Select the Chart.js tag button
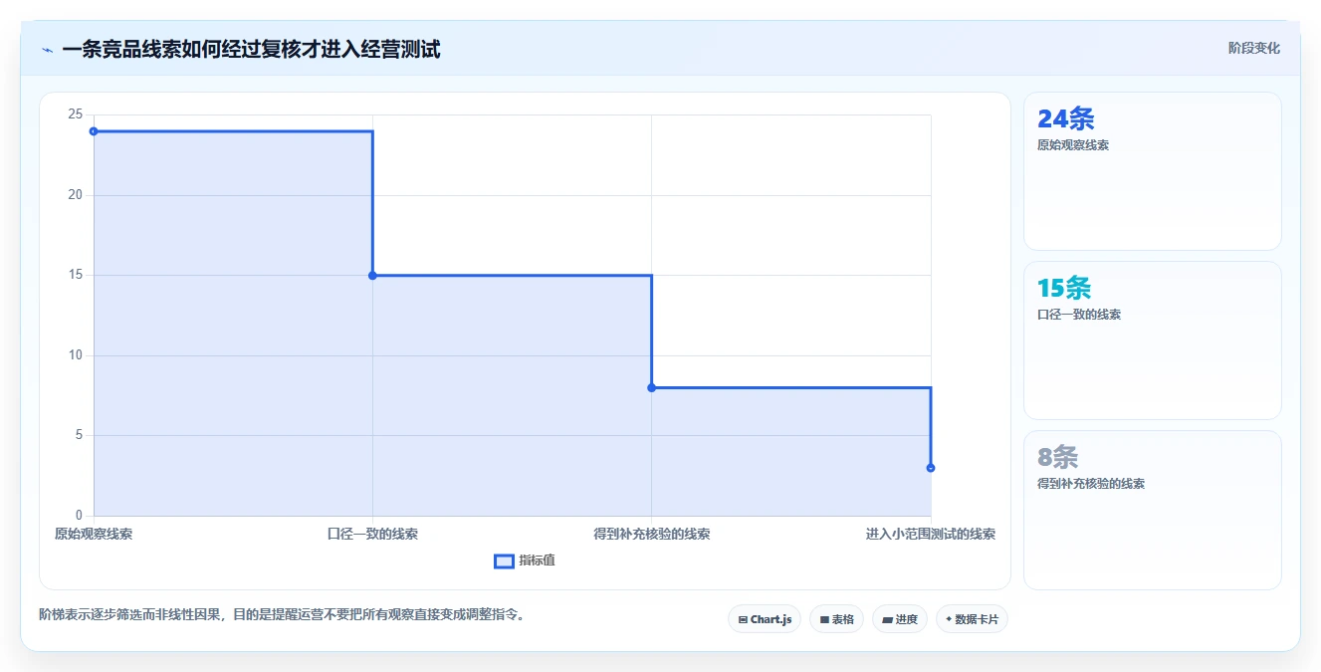Image resolution: width=1321 pixels, height=672 pixels. click(765, 619)
